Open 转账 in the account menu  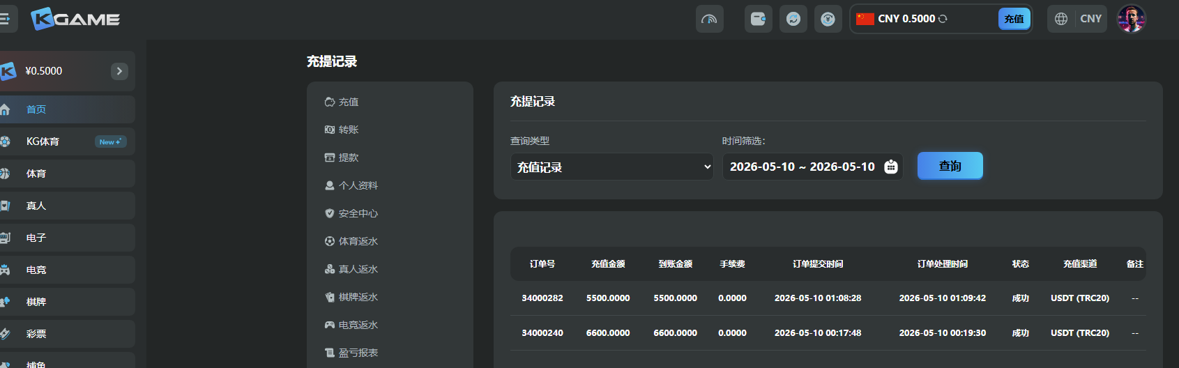[x=342, y=130]
